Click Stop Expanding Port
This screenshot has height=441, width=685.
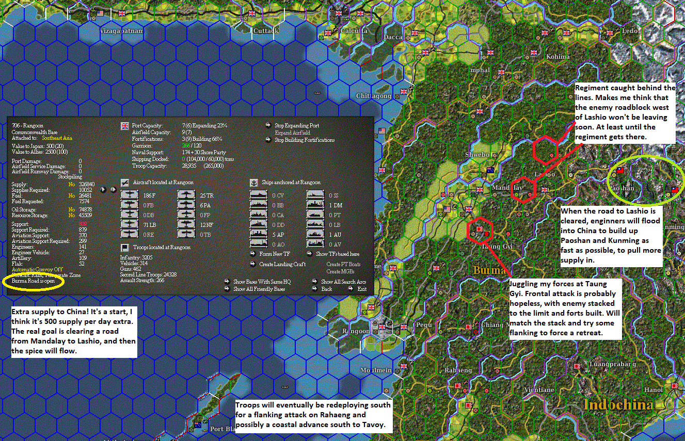tap(296, 125)
